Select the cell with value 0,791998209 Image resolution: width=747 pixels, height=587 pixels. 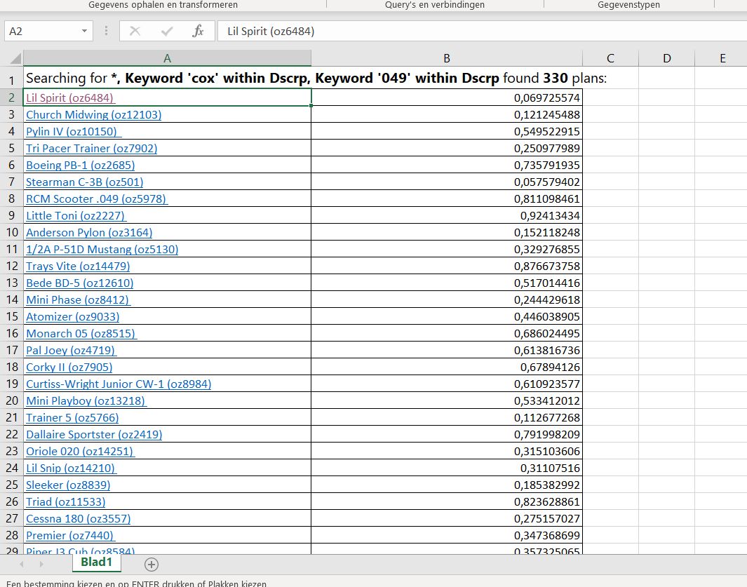[x=447, y=435]
